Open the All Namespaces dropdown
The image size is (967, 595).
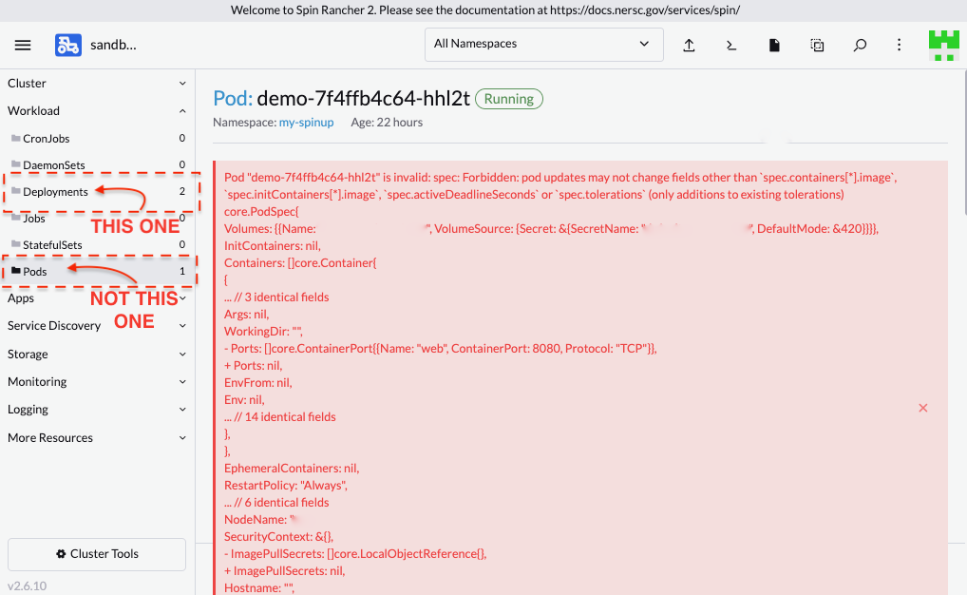tap(543, 44)
